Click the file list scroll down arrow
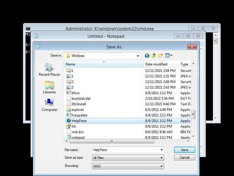 193,136
